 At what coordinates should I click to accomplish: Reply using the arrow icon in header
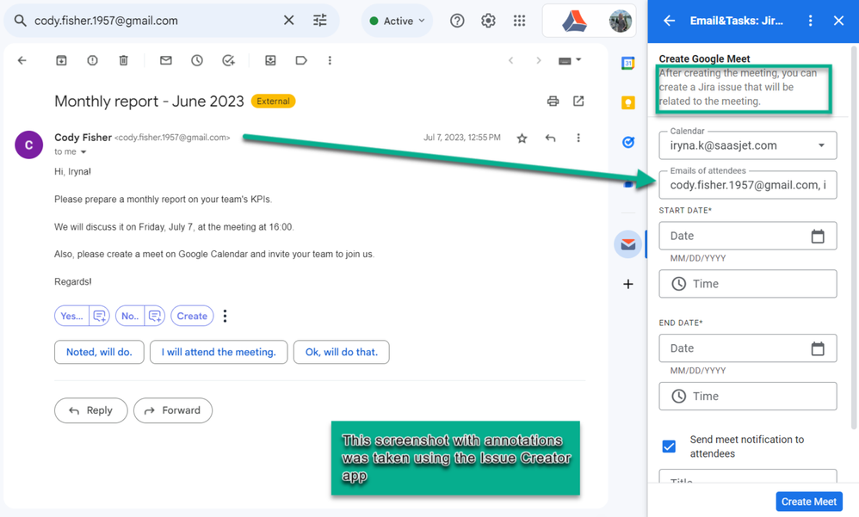(551, 138)
